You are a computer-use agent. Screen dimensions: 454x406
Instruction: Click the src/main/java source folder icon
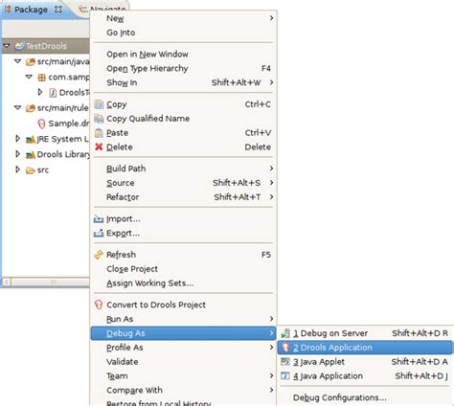[31, 61]
